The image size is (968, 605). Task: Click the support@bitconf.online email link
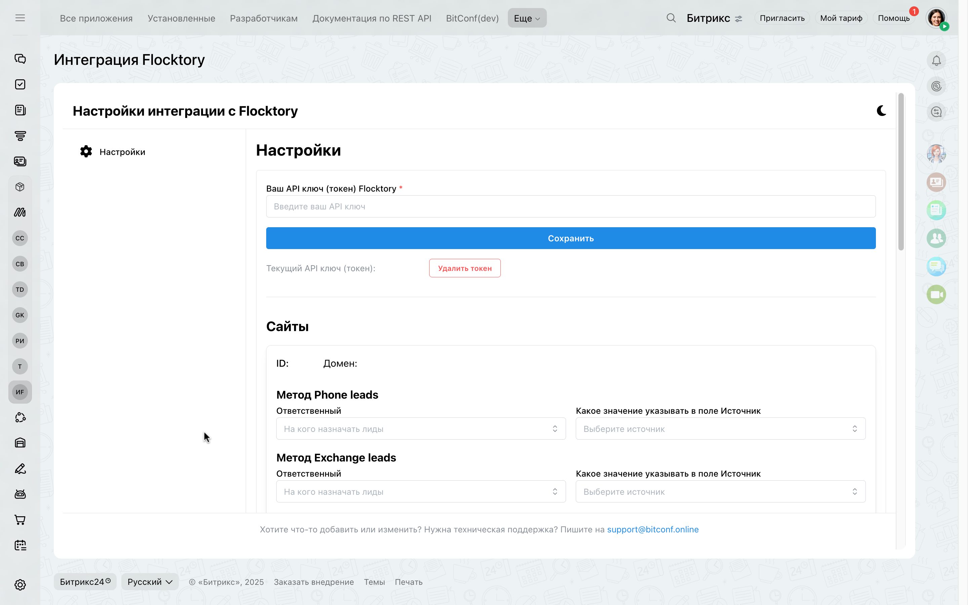pyautogui.click(x=652, y=529)
